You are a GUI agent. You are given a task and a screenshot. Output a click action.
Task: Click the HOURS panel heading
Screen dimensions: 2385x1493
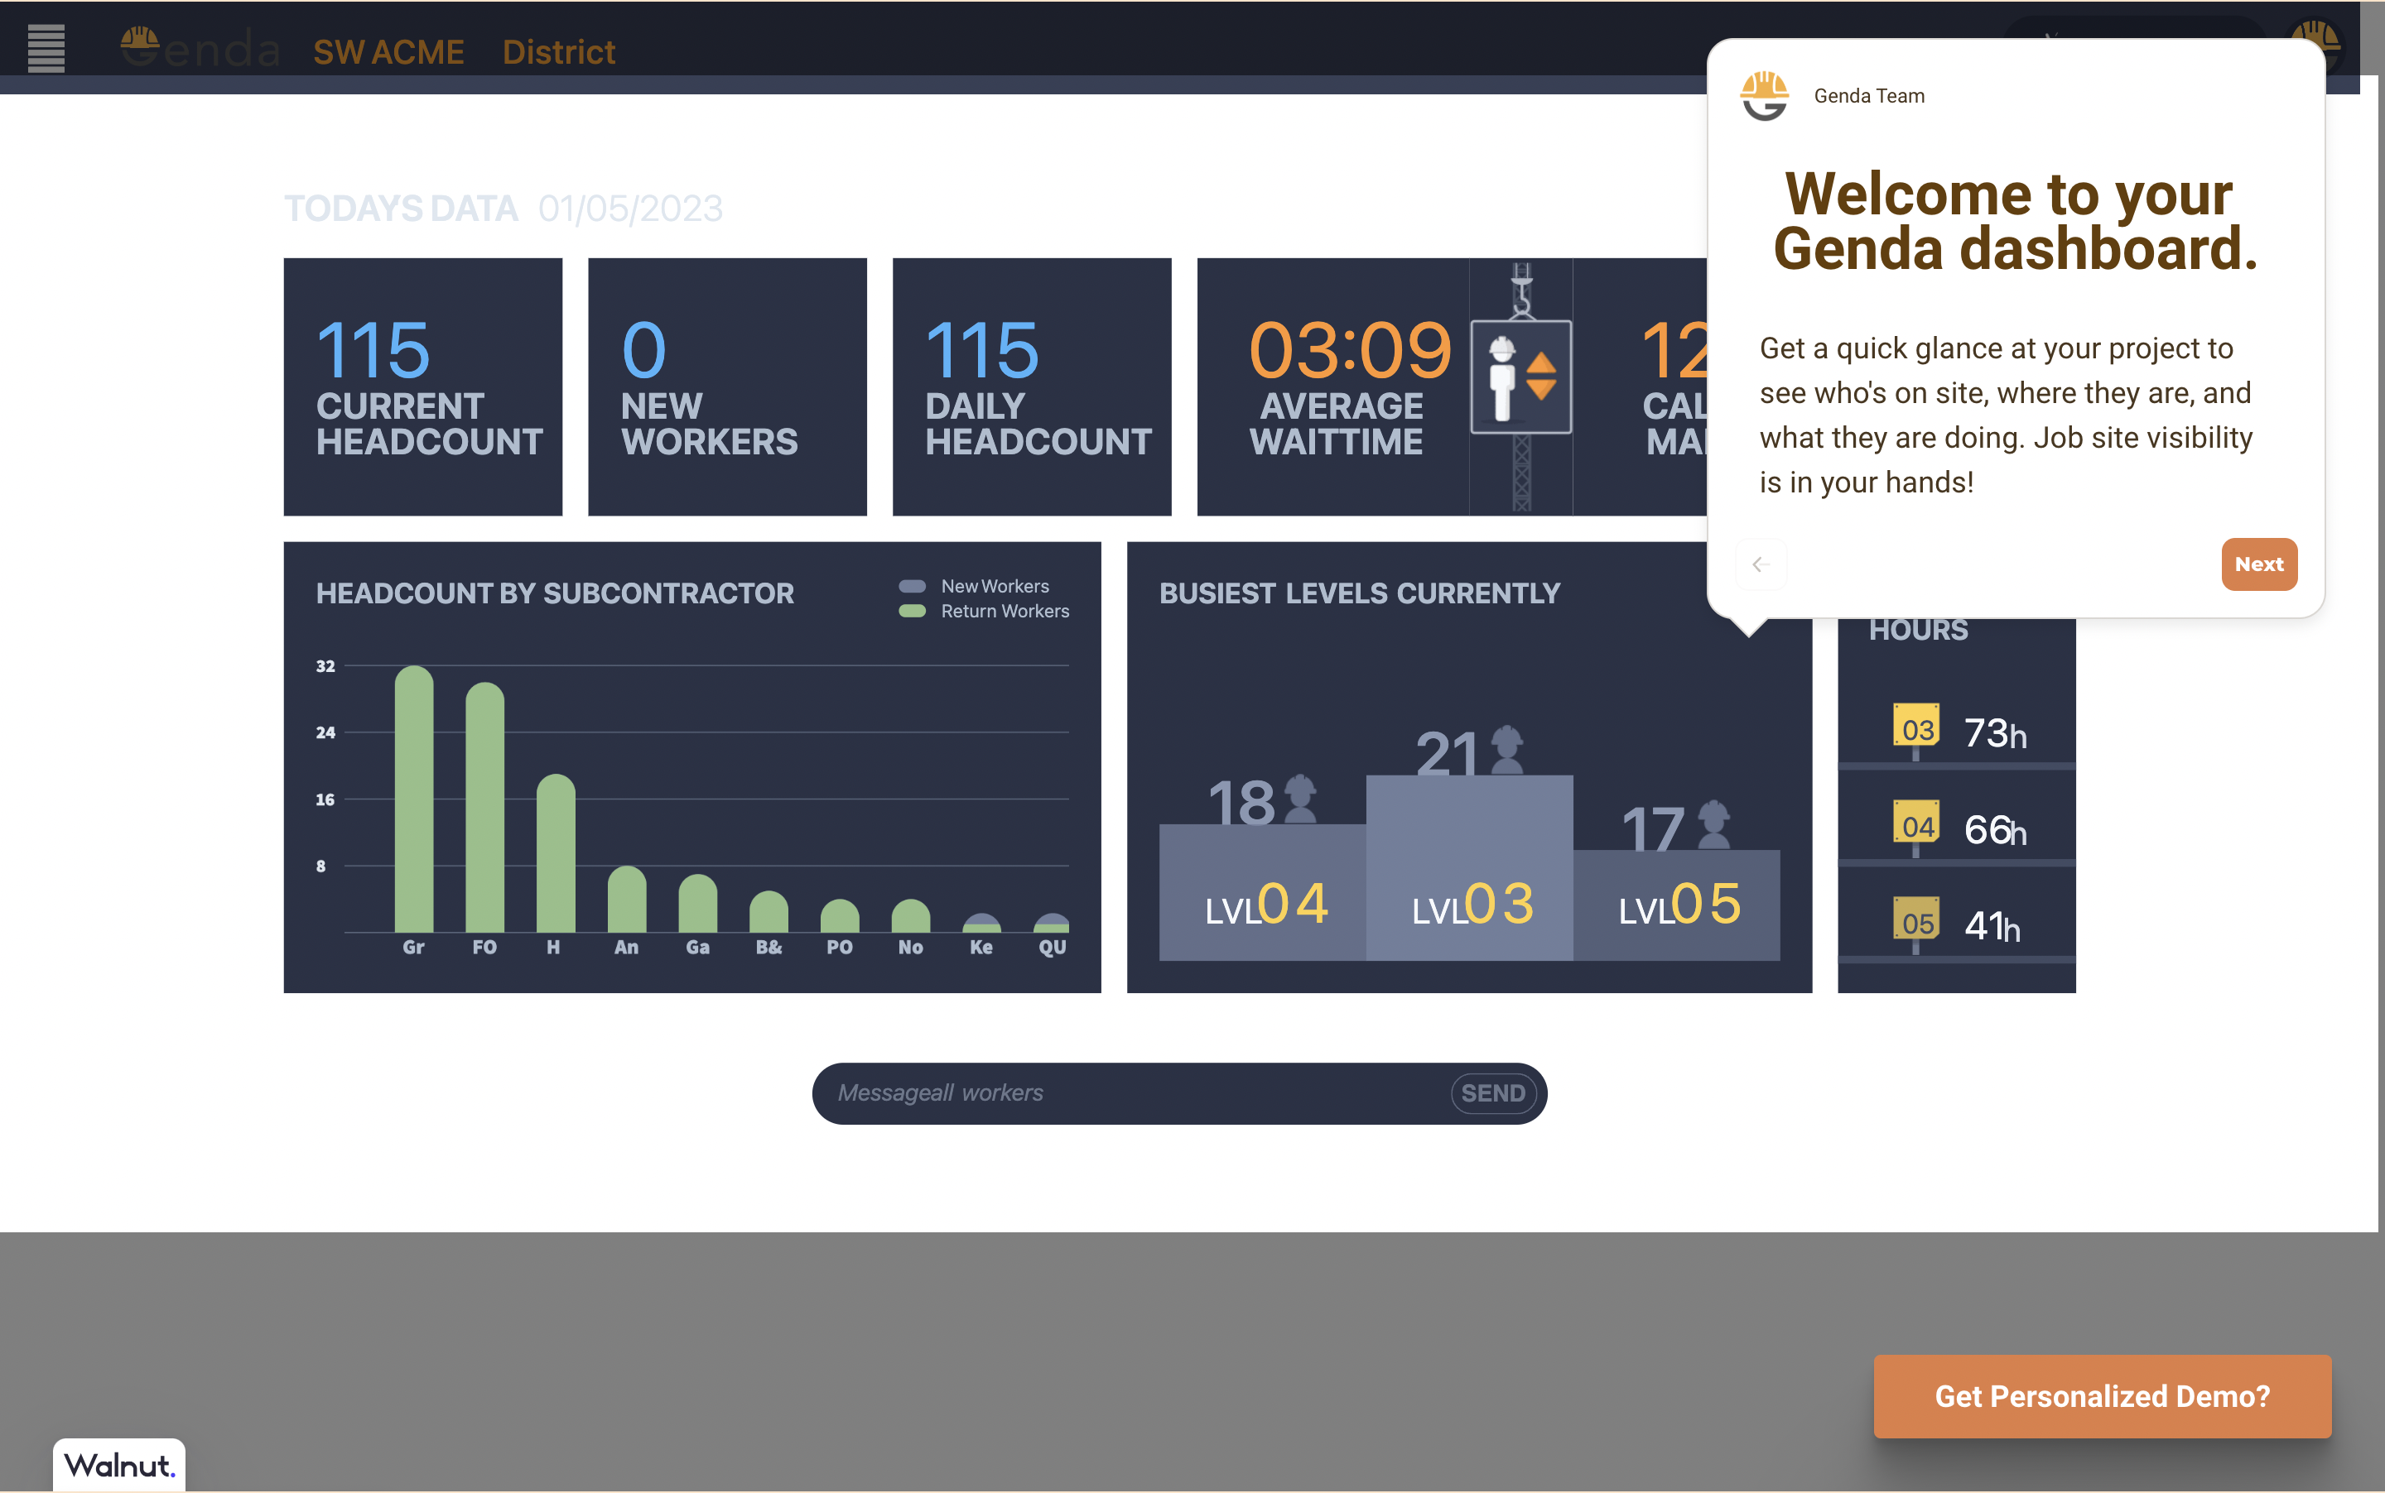1918,631
